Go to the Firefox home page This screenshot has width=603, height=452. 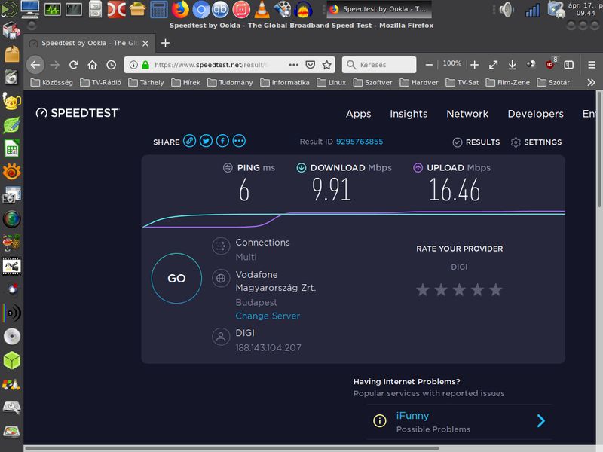click(x=92, y=65)
